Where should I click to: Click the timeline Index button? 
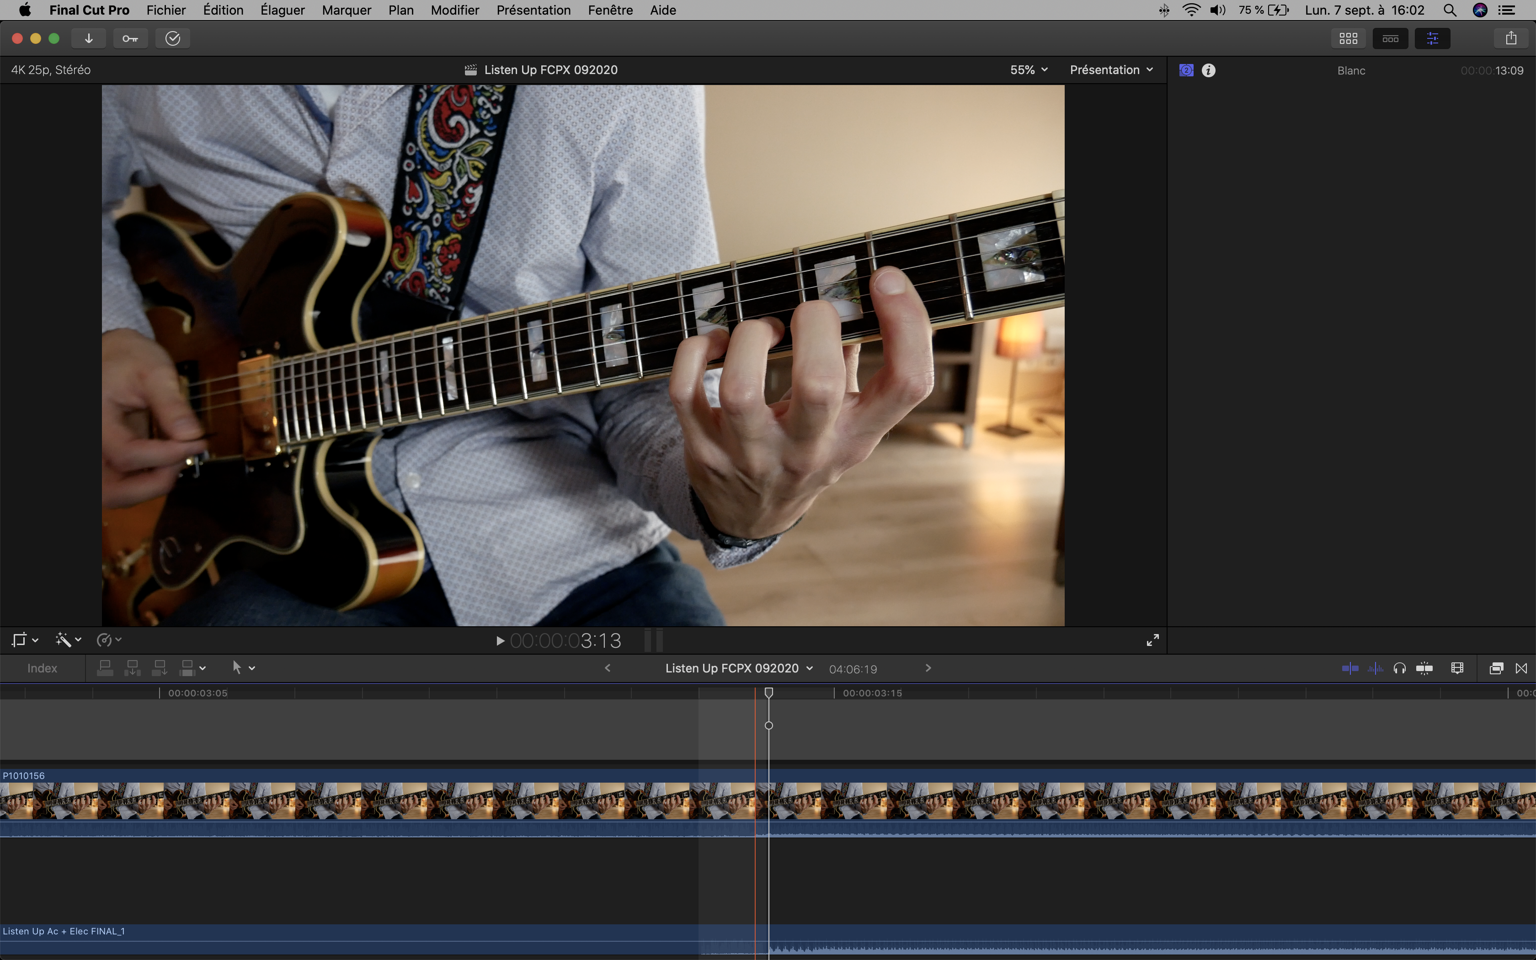42,668
